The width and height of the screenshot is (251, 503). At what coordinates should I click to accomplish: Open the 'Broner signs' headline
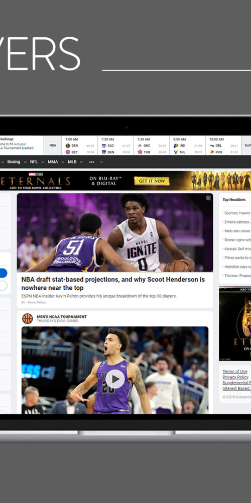point(237,240)
